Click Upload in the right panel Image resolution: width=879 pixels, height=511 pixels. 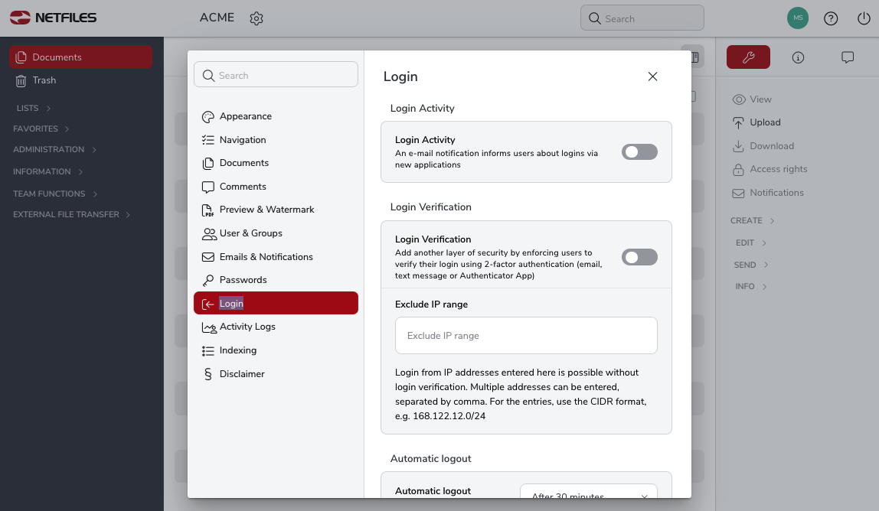tap(764, 122)
